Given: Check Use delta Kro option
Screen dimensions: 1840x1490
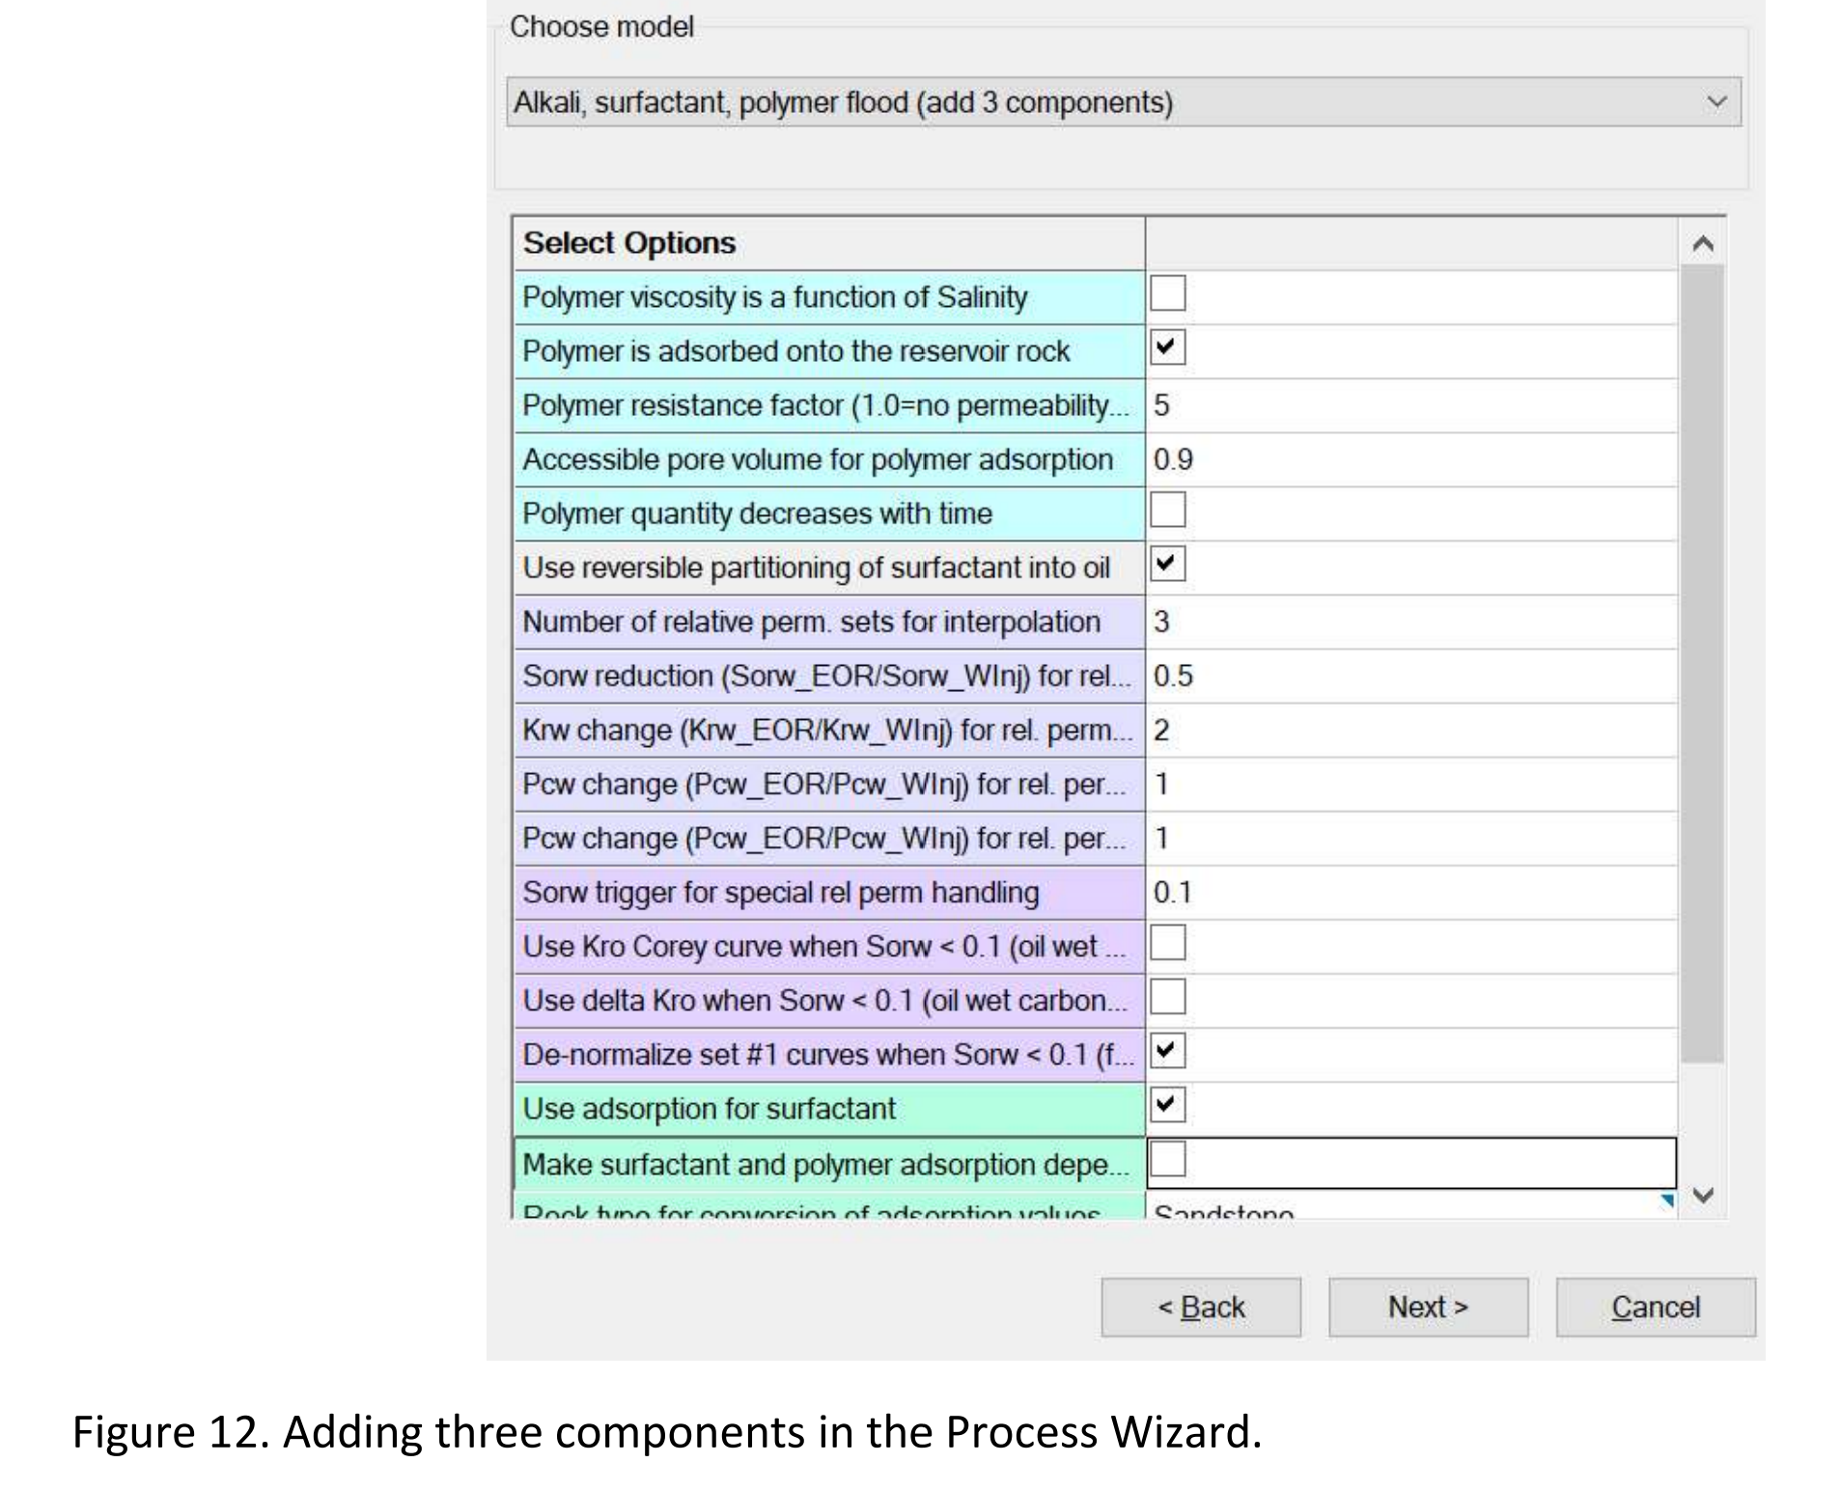Looking at the screenshot, I should (x=1167, y=997).
